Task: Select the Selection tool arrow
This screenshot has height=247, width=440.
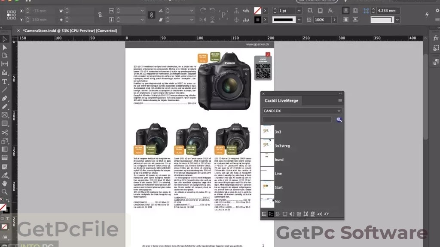Action: coord(4,39)
